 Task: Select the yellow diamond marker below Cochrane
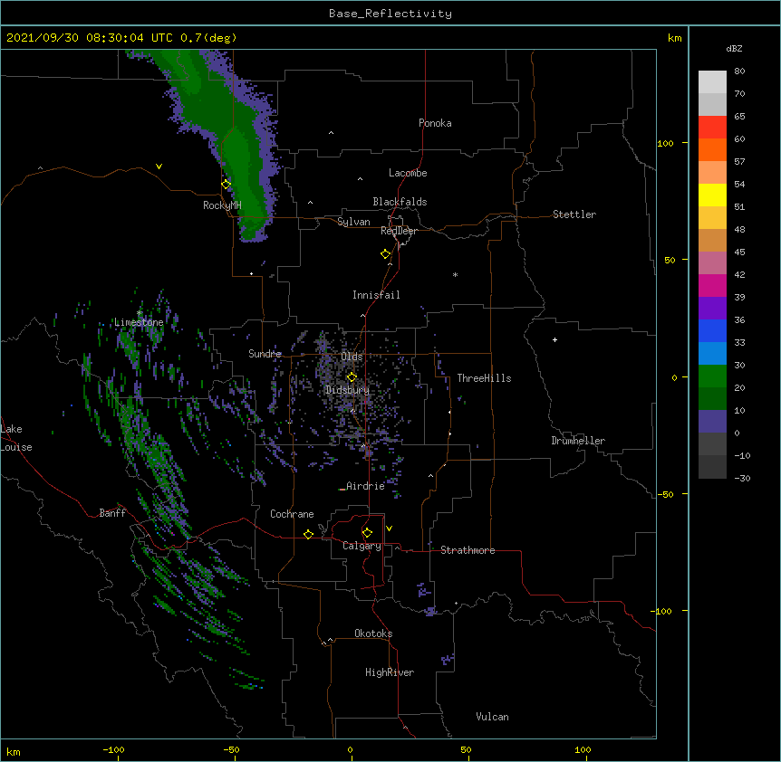308,534
